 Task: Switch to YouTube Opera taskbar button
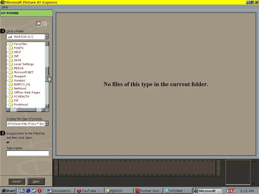click(x=90, y=191)
